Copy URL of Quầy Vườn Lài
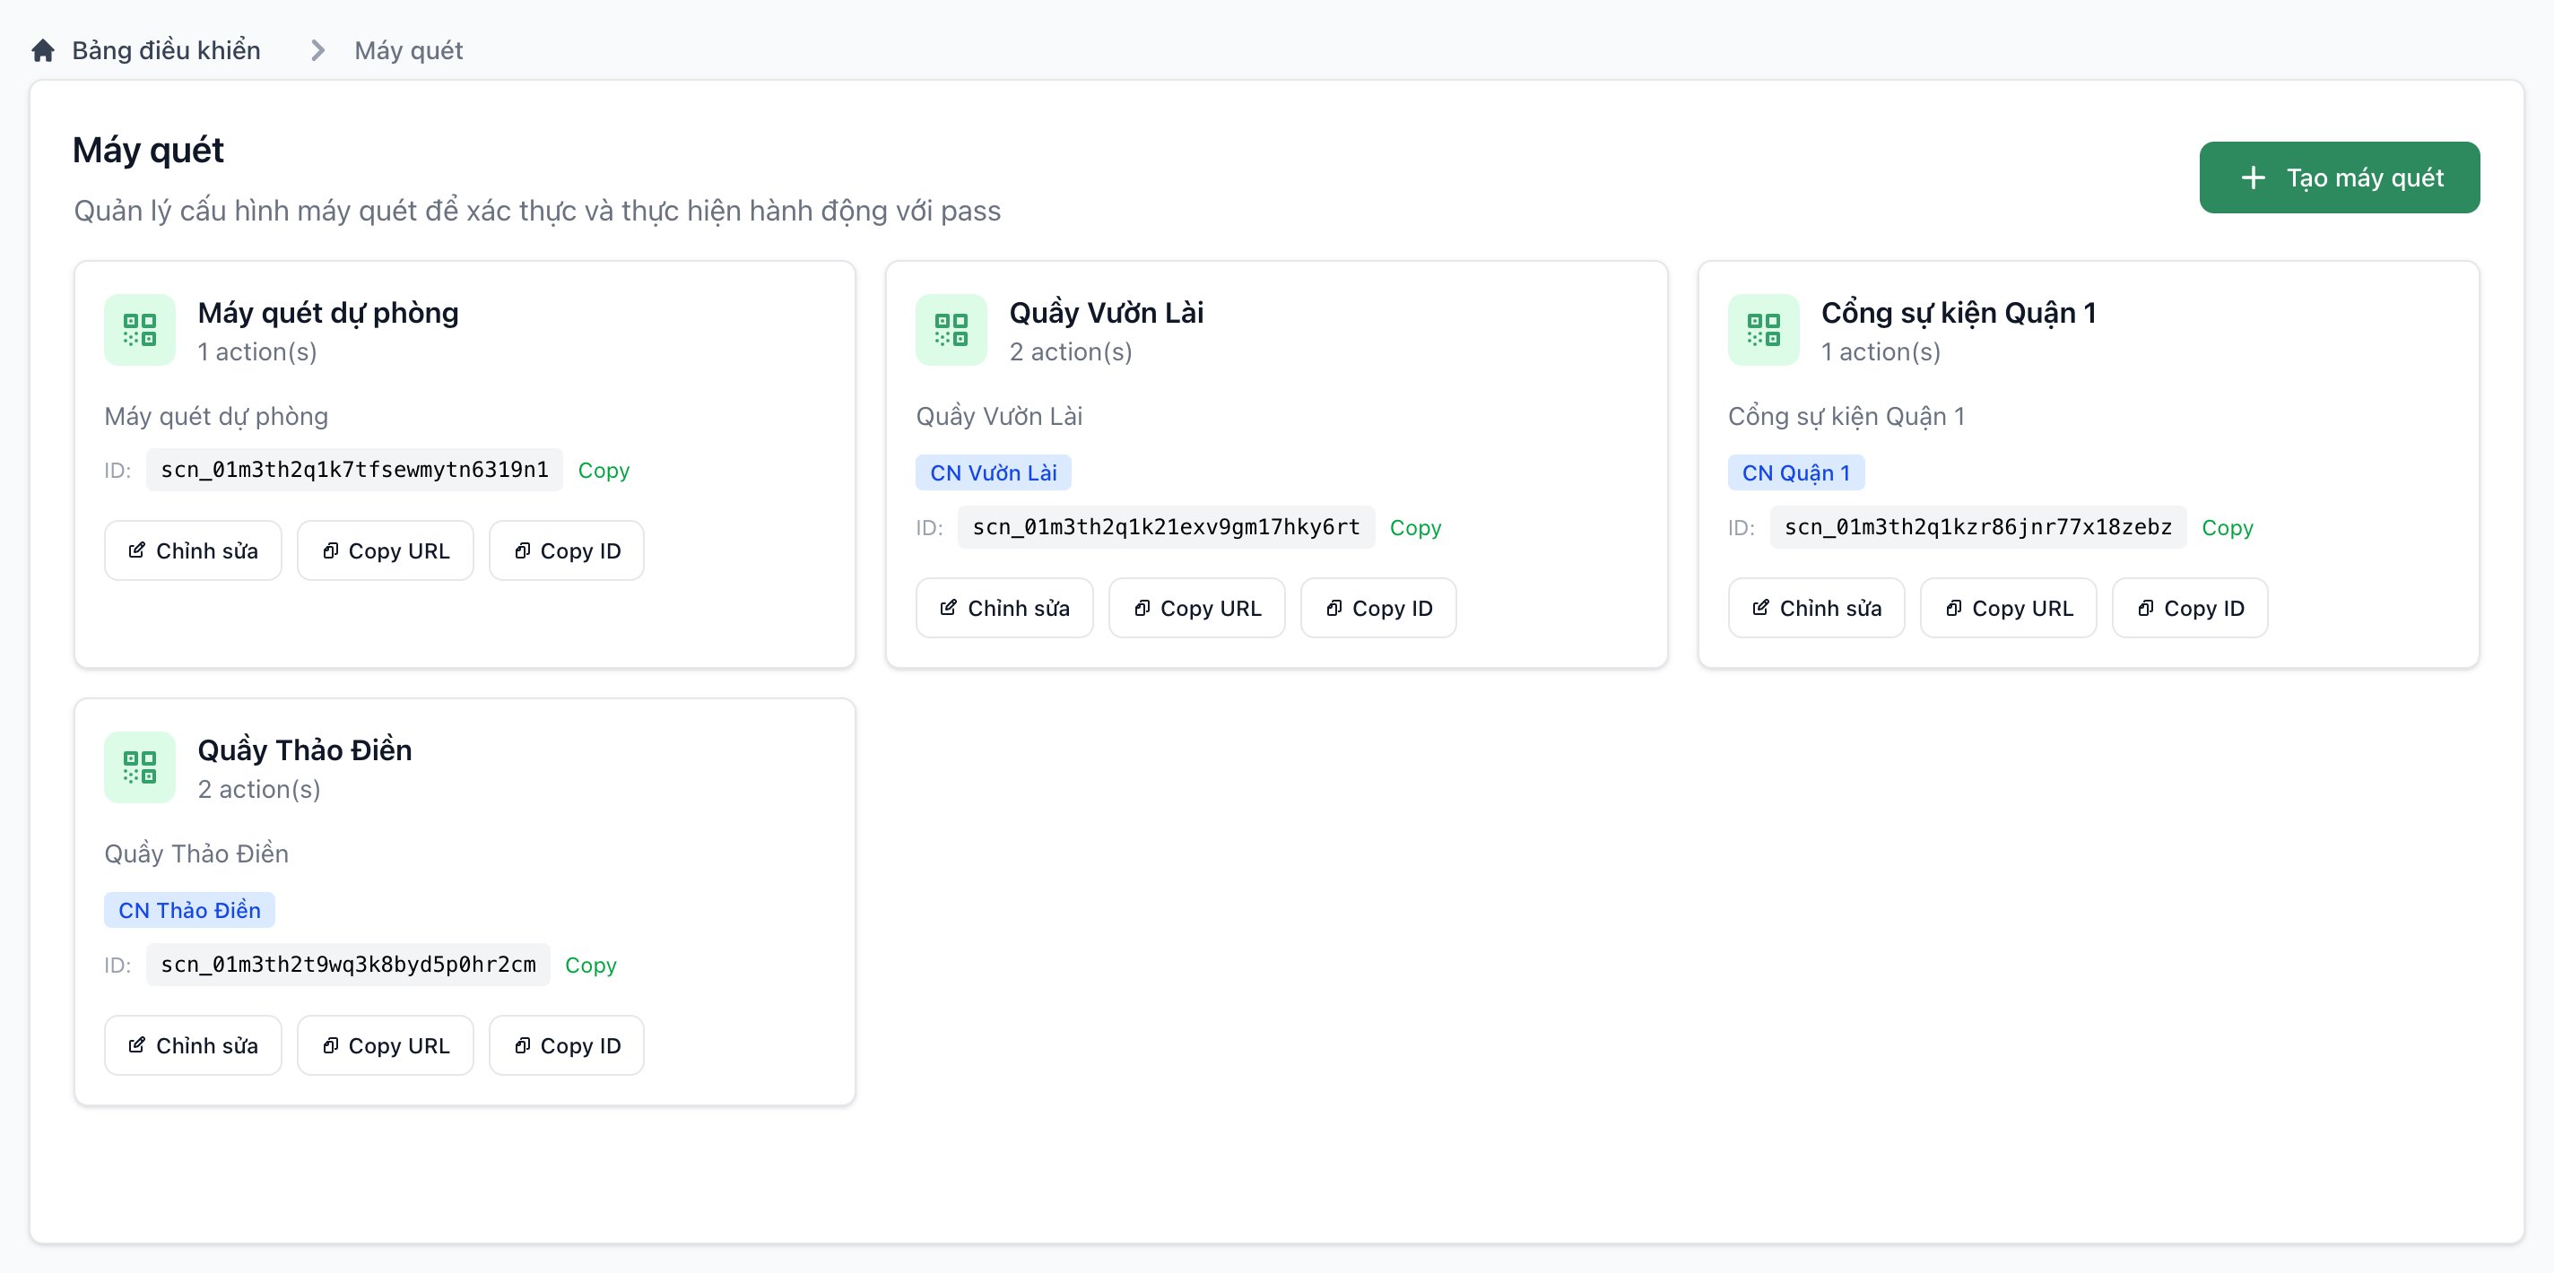Viewport: 2554px width, 1273px height. pyautogui.click(x=1196, y=608)
